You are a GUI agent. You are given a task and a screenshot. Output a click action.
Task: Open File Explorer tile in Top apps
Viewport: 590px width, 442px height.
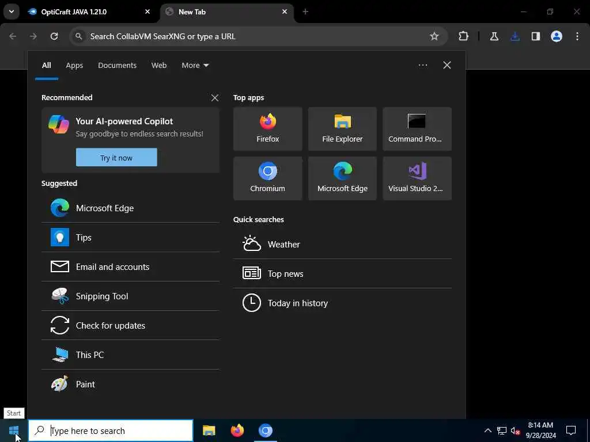click(342, 129)
